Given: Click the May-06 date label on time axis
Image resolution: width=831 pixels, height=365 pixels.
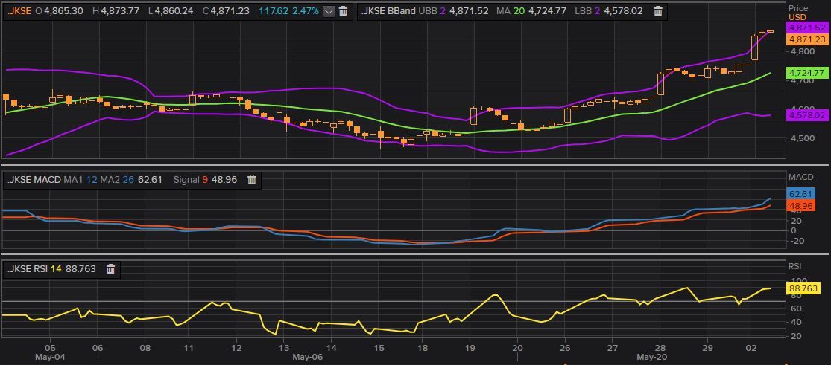Looking at the screenshot, I should tap(307, 357).
